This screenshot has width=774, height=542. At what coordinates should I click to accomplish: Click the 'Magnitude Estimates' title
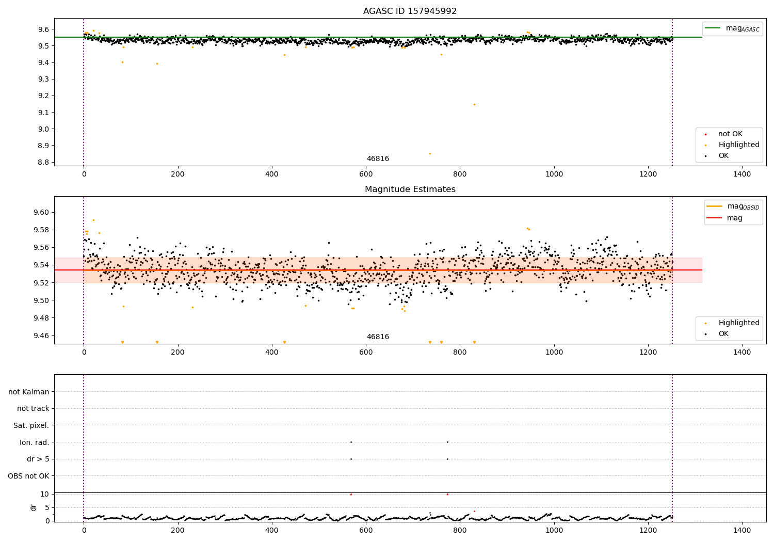(410, 189)
